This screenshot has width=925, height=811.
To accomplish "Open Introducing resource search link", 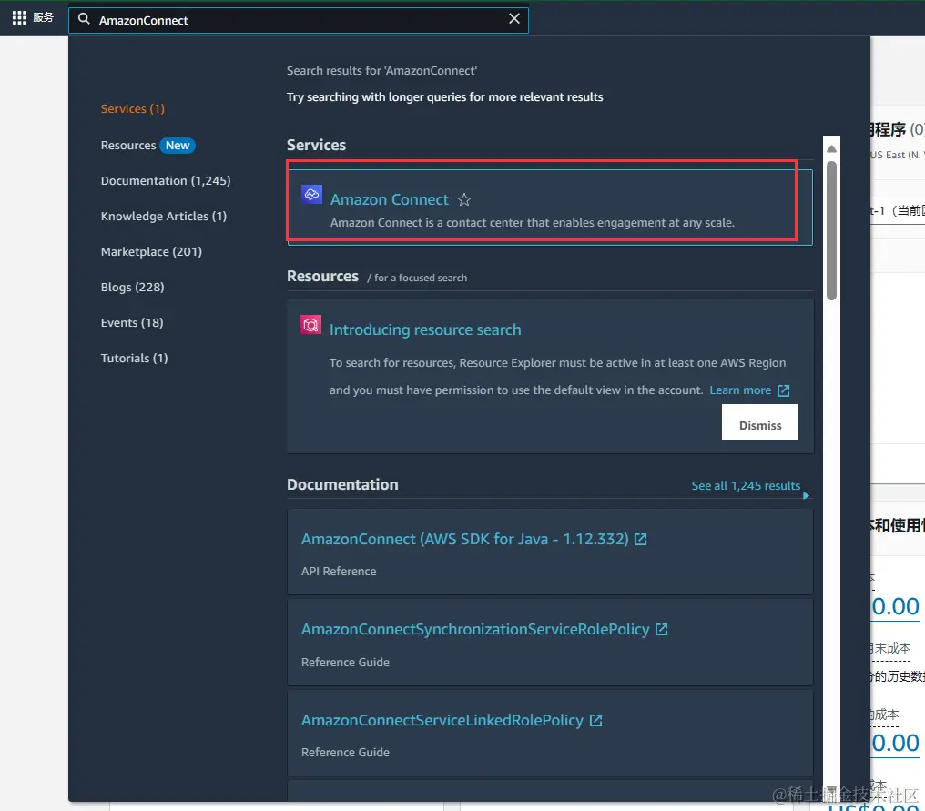I will [x=425, y=329].
